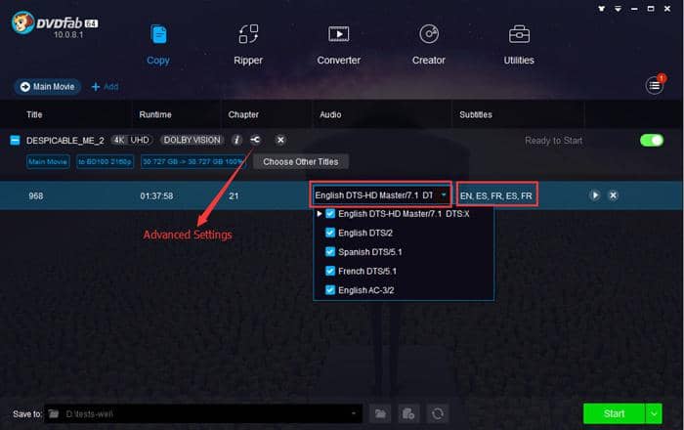Select ISO image output icon

(408, 413)
